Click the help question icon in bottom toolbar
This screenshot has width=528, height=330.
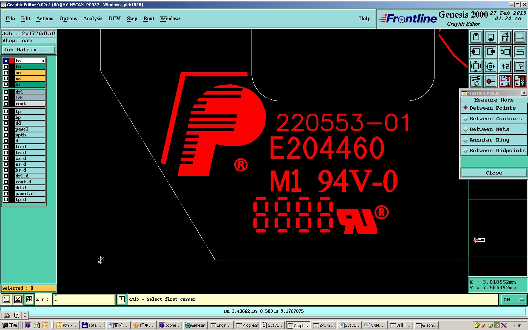pyautogui.click(x=17, y=315)
